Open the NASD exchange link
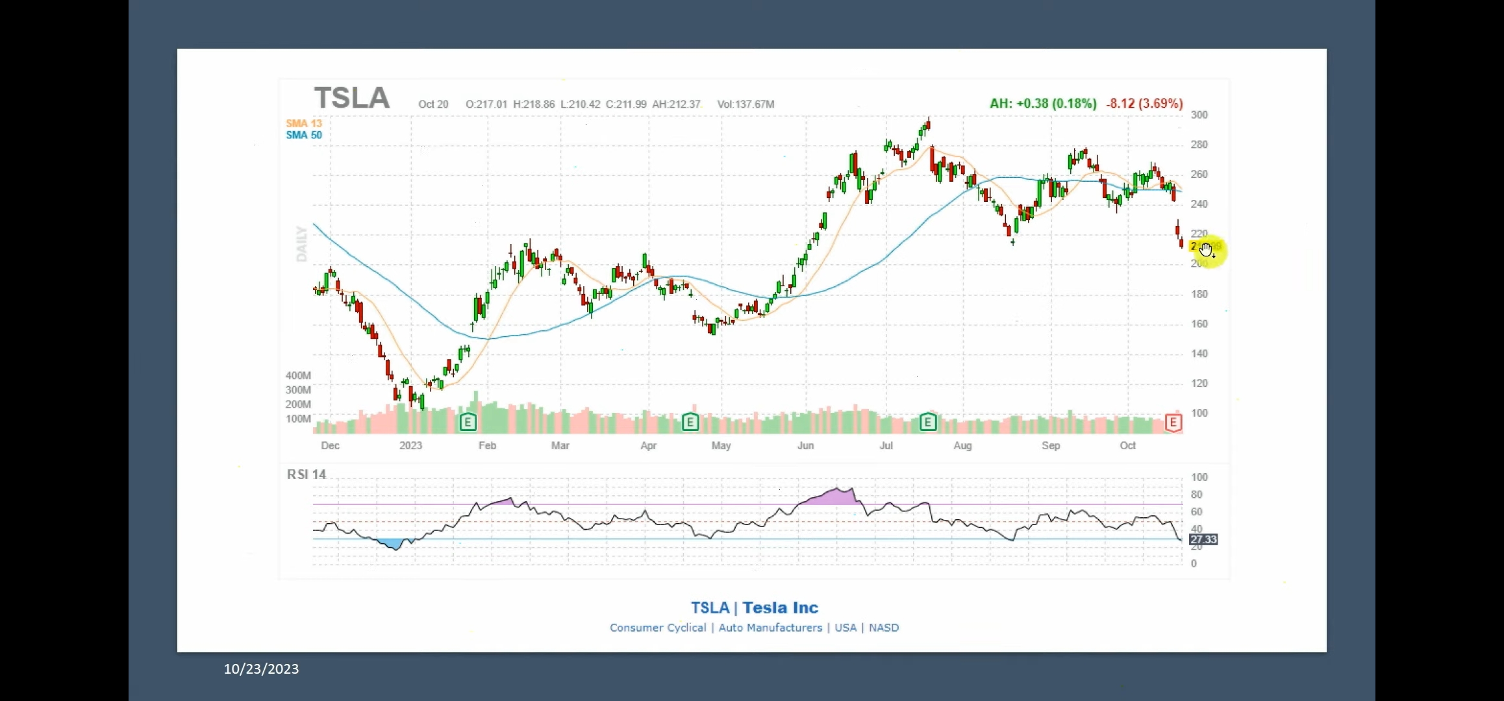 pyautogui.click(x=884, y=628)
